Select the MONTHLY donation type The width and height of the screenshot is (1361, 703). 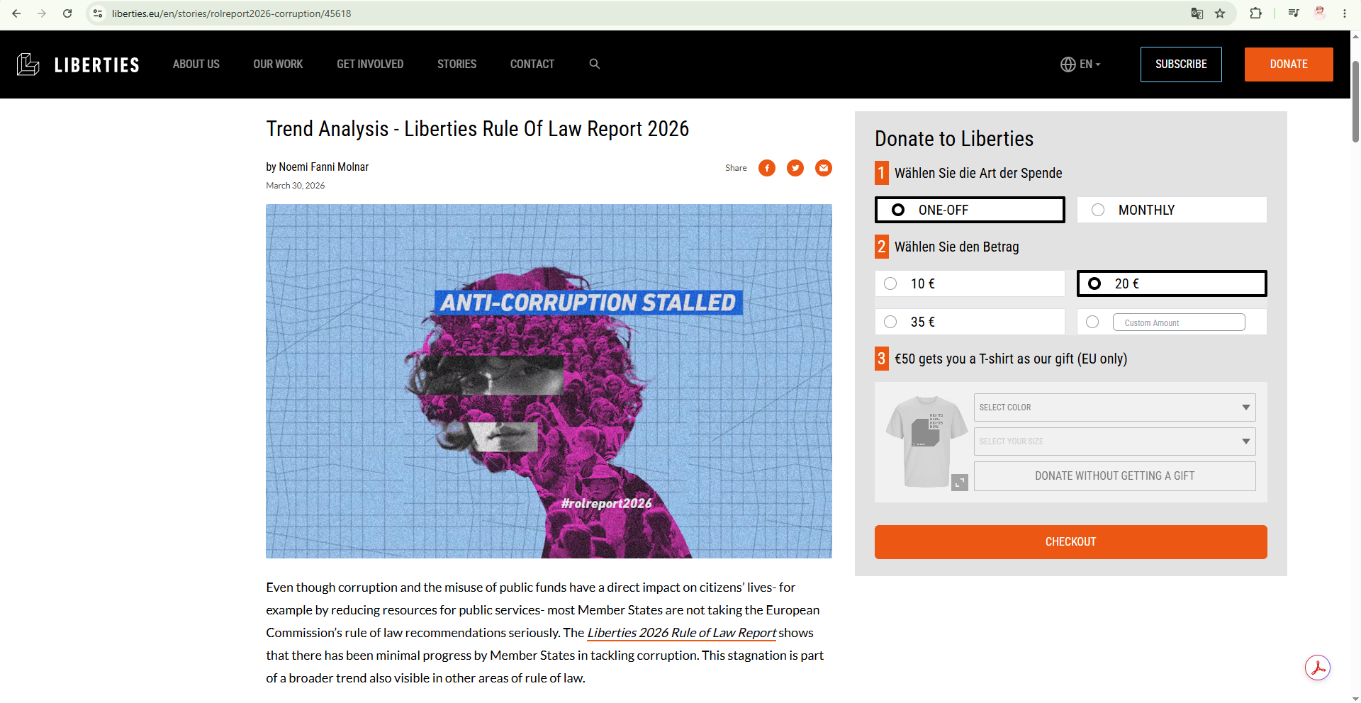1172,210
